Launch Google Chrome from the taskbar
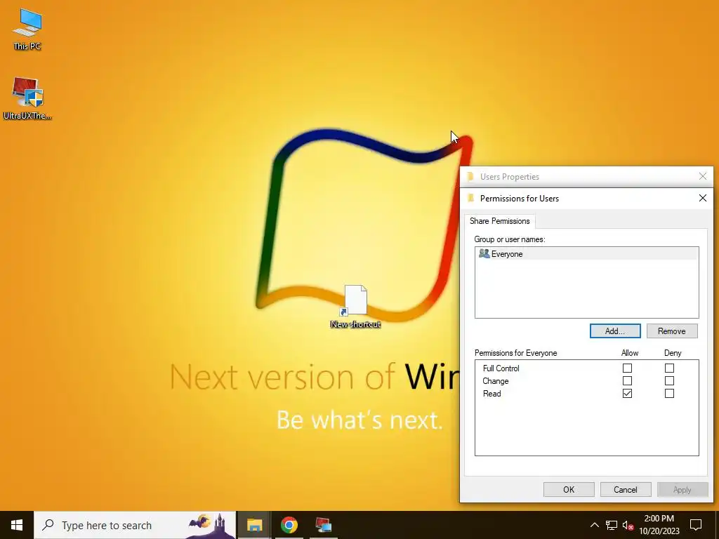Screen dimensions: 719x539 coord(289,525)
